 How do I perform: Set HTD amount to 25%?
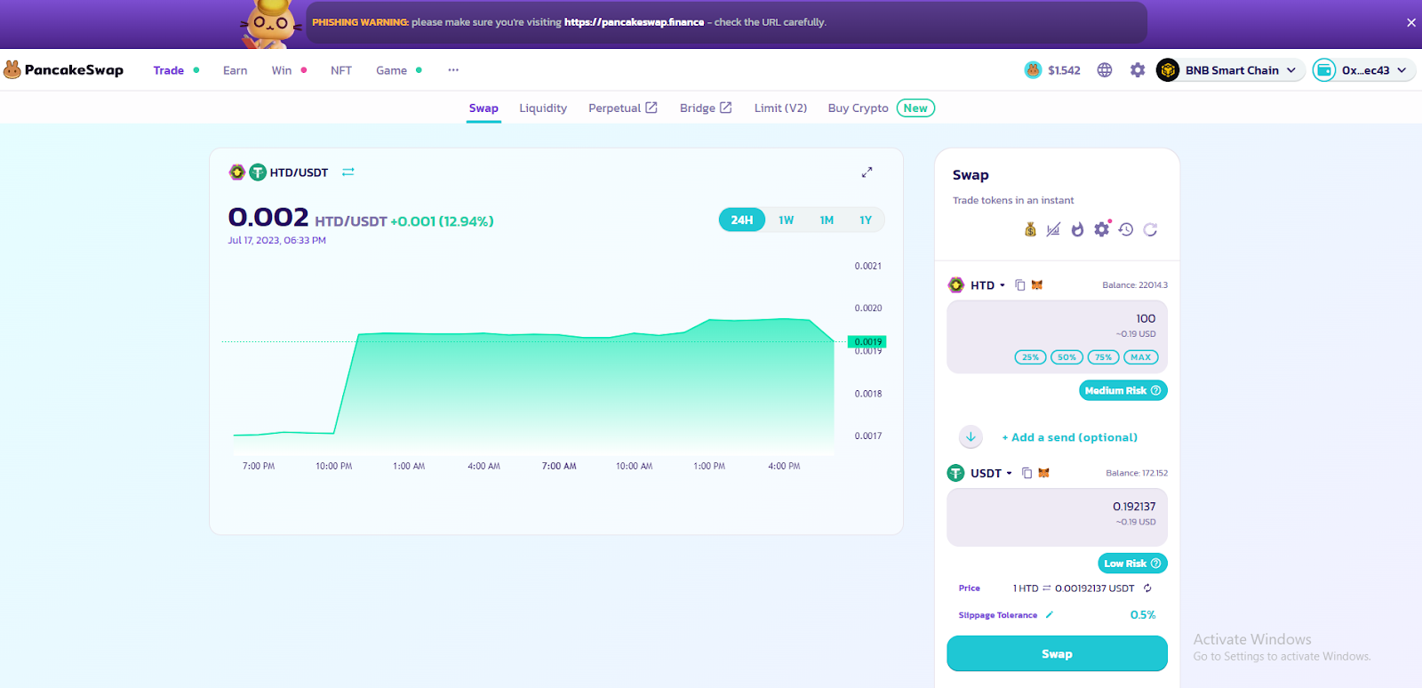click(x=1031, y=357)
